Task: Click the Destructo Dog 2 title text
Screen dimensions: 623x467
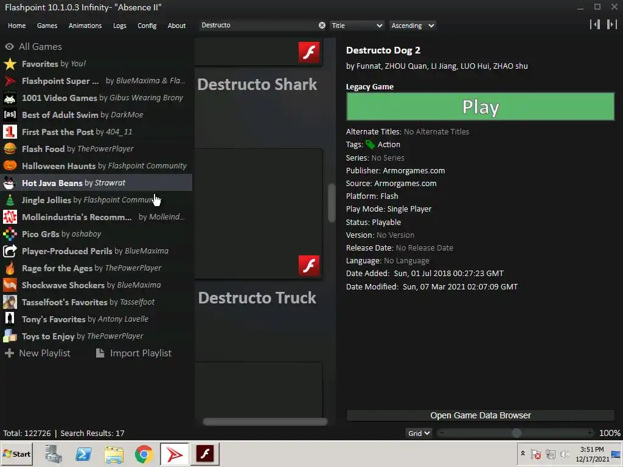Action: (383, 50)
